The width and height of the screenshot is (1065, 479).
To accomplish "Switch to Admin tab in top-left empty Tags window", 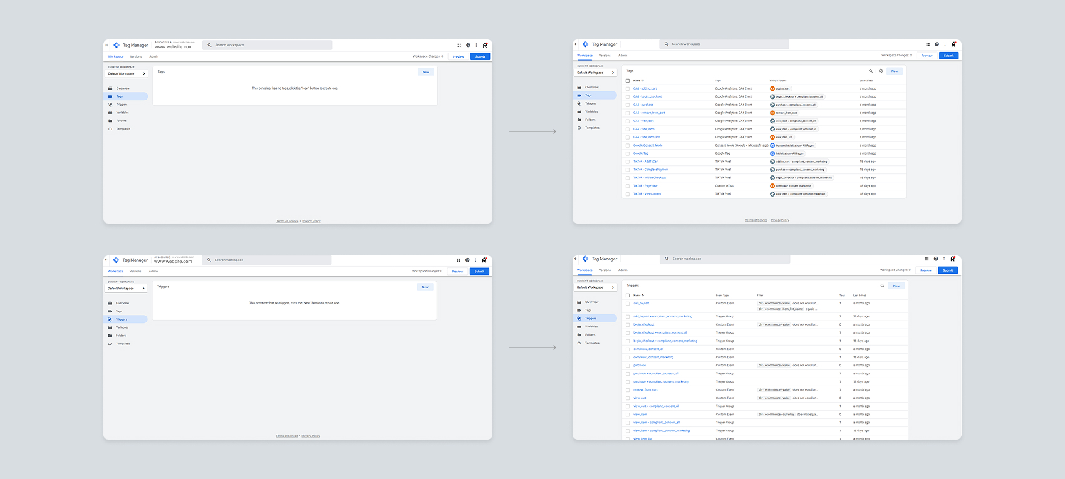I will (153, 56).
